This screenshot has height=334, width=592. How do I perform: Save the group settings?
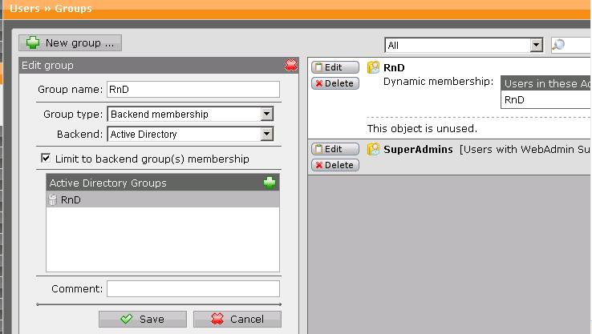143,319
